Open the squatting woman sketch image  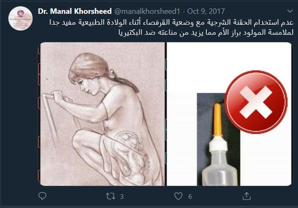point(103,114)
